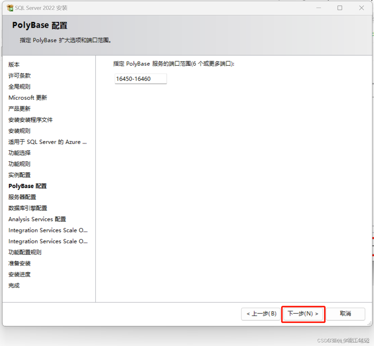Close the SQL Server 2022 安装 window
Image resolution: width=374 pixels, height=346 pixels.
[361, 8]
